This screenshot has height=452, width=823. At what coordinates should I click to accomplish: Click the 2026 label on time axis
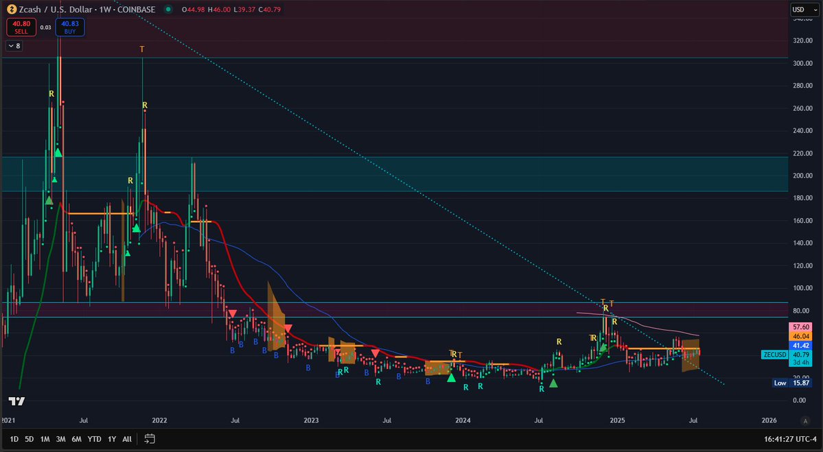pos(769,420)
